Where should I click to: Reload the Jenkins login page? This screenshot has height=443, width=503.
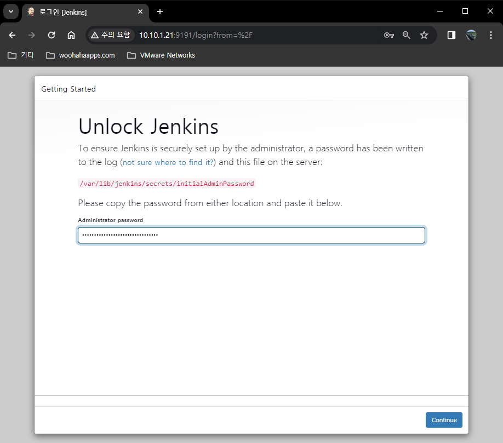click(52, 35)
